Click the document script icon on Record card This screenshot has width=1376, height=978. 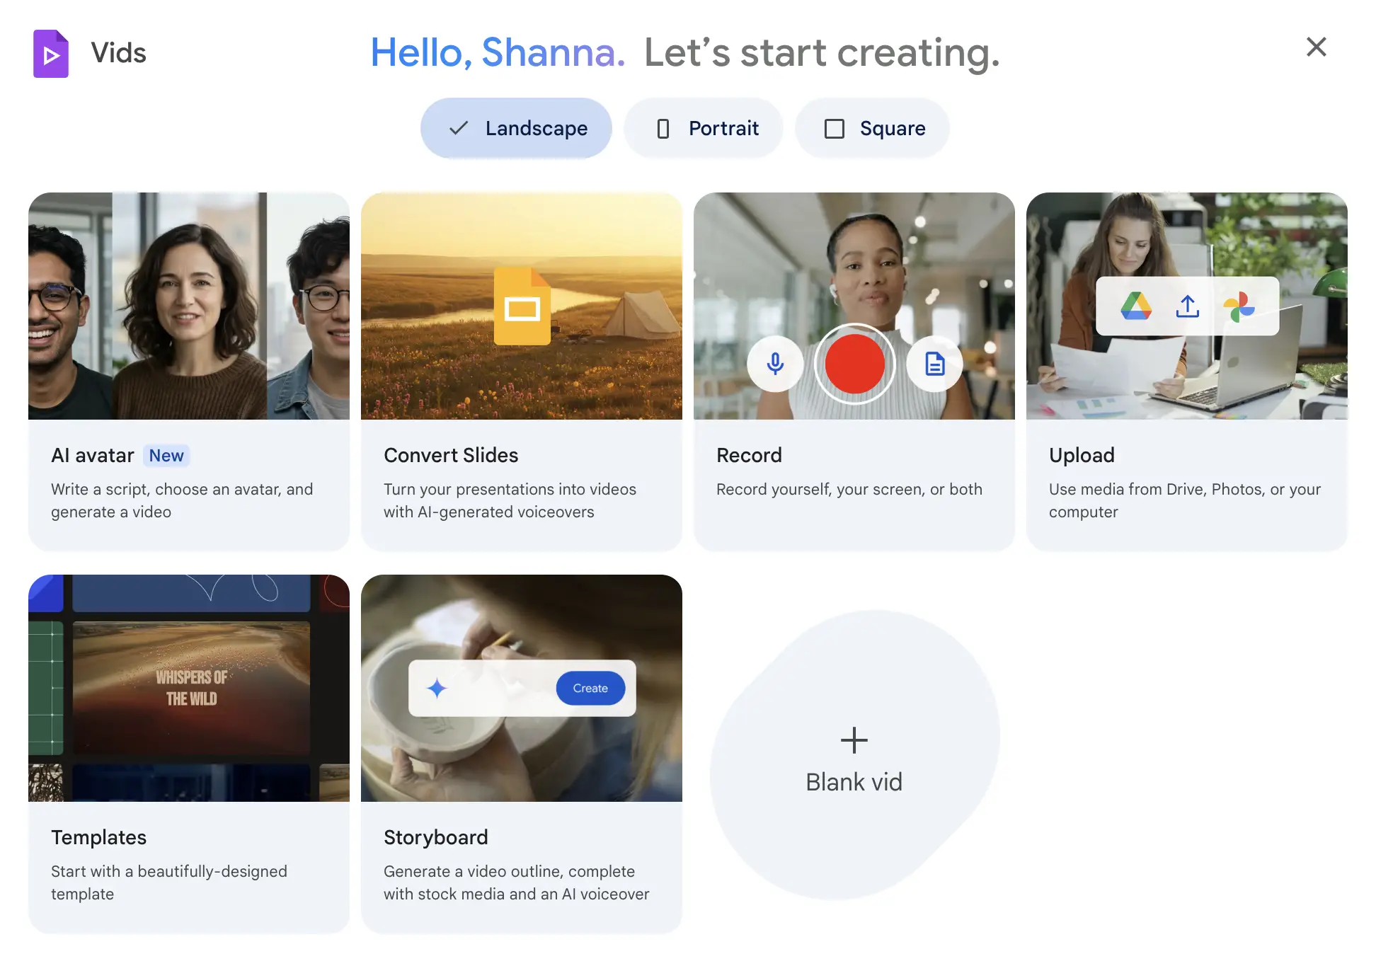[x=935, y=364]
